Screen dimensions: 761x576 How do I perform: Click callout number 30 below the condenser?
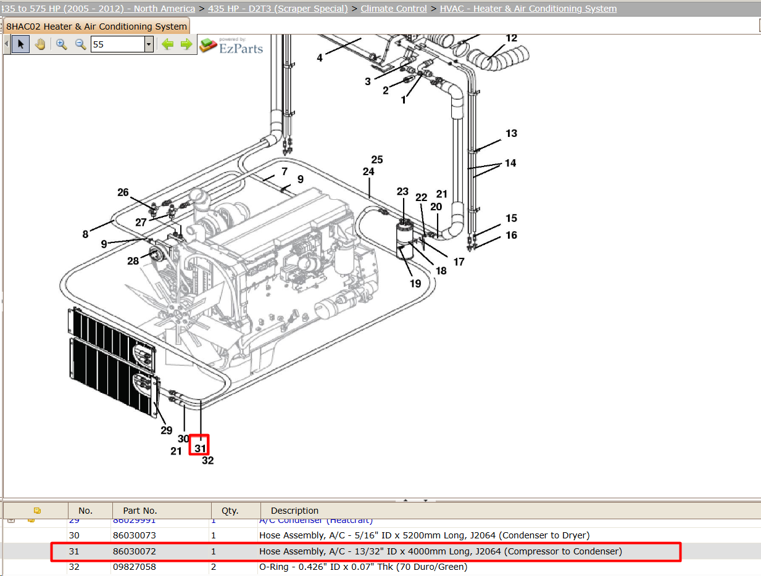[183, 438]
